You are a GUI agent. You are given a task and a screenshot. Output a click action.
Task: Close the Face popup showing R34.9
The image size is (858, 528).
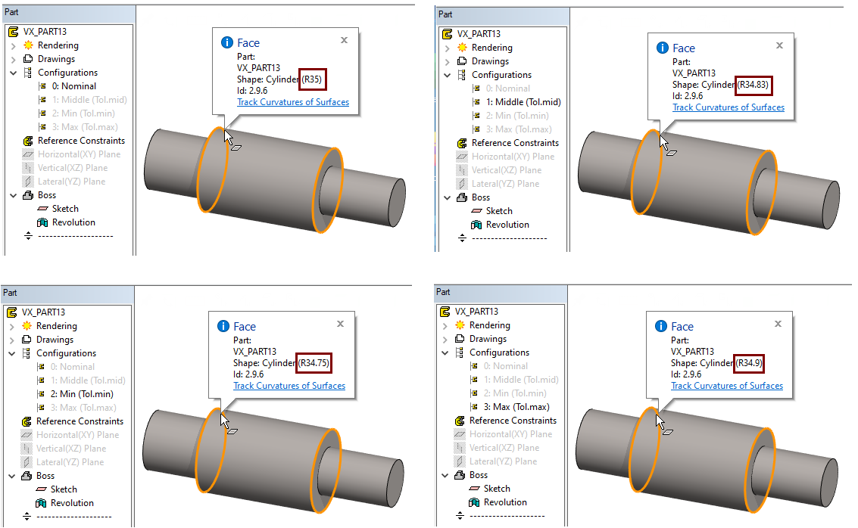778,324
